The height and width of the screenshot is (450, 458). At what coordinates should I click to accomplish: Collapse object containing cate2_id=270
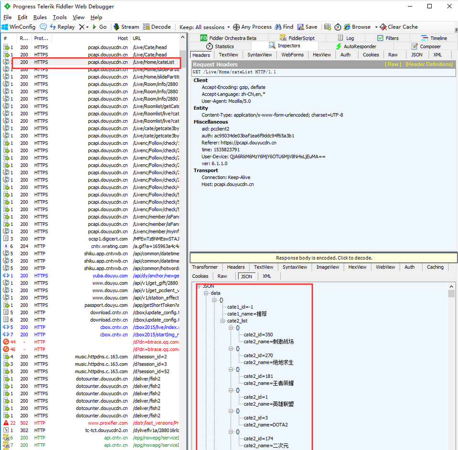coord(231,348)
